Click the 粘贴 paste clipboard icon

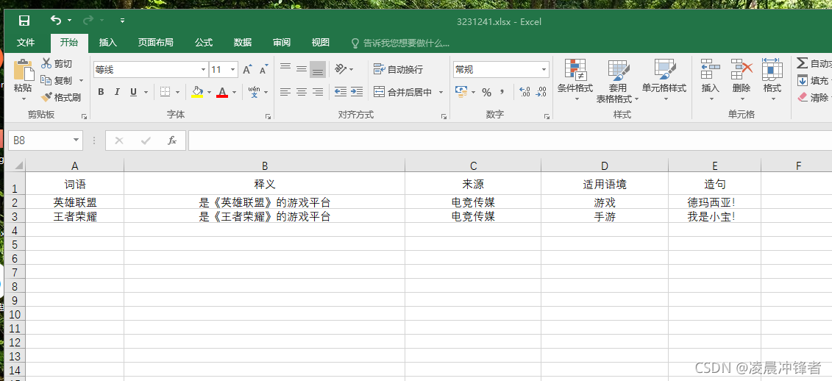23,70
